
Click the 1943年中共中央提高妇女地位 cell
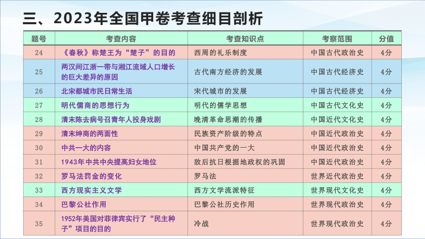click(x=121, y=162)
